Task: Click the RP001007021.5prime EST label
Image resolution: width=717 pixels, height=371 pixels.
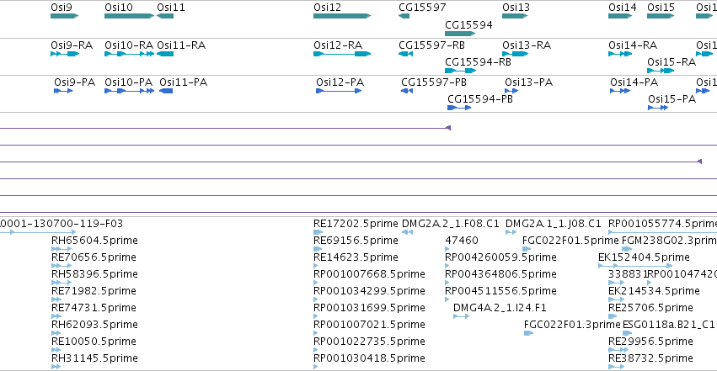Action: coord(370,325)
